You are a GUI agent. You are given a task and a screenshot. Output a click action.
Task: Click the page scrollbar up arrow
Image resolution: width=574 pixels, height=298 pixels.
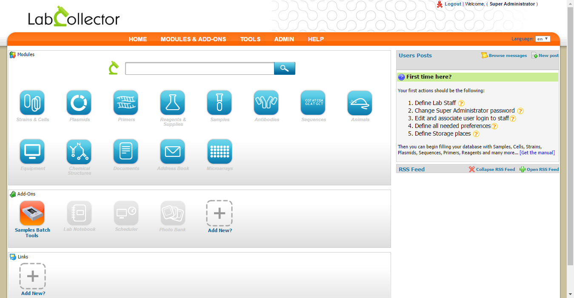(x=571, y=3)
